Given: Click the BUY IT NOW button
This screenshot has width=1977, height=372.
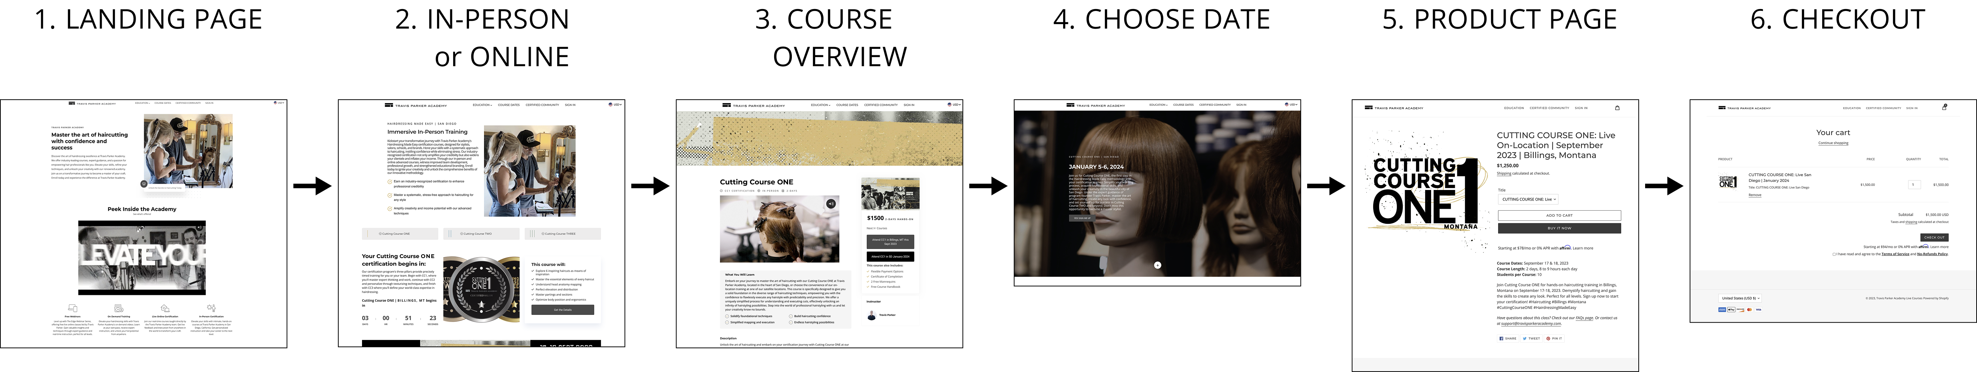Looking at the screenshot, I should [x=1560, y=228].
